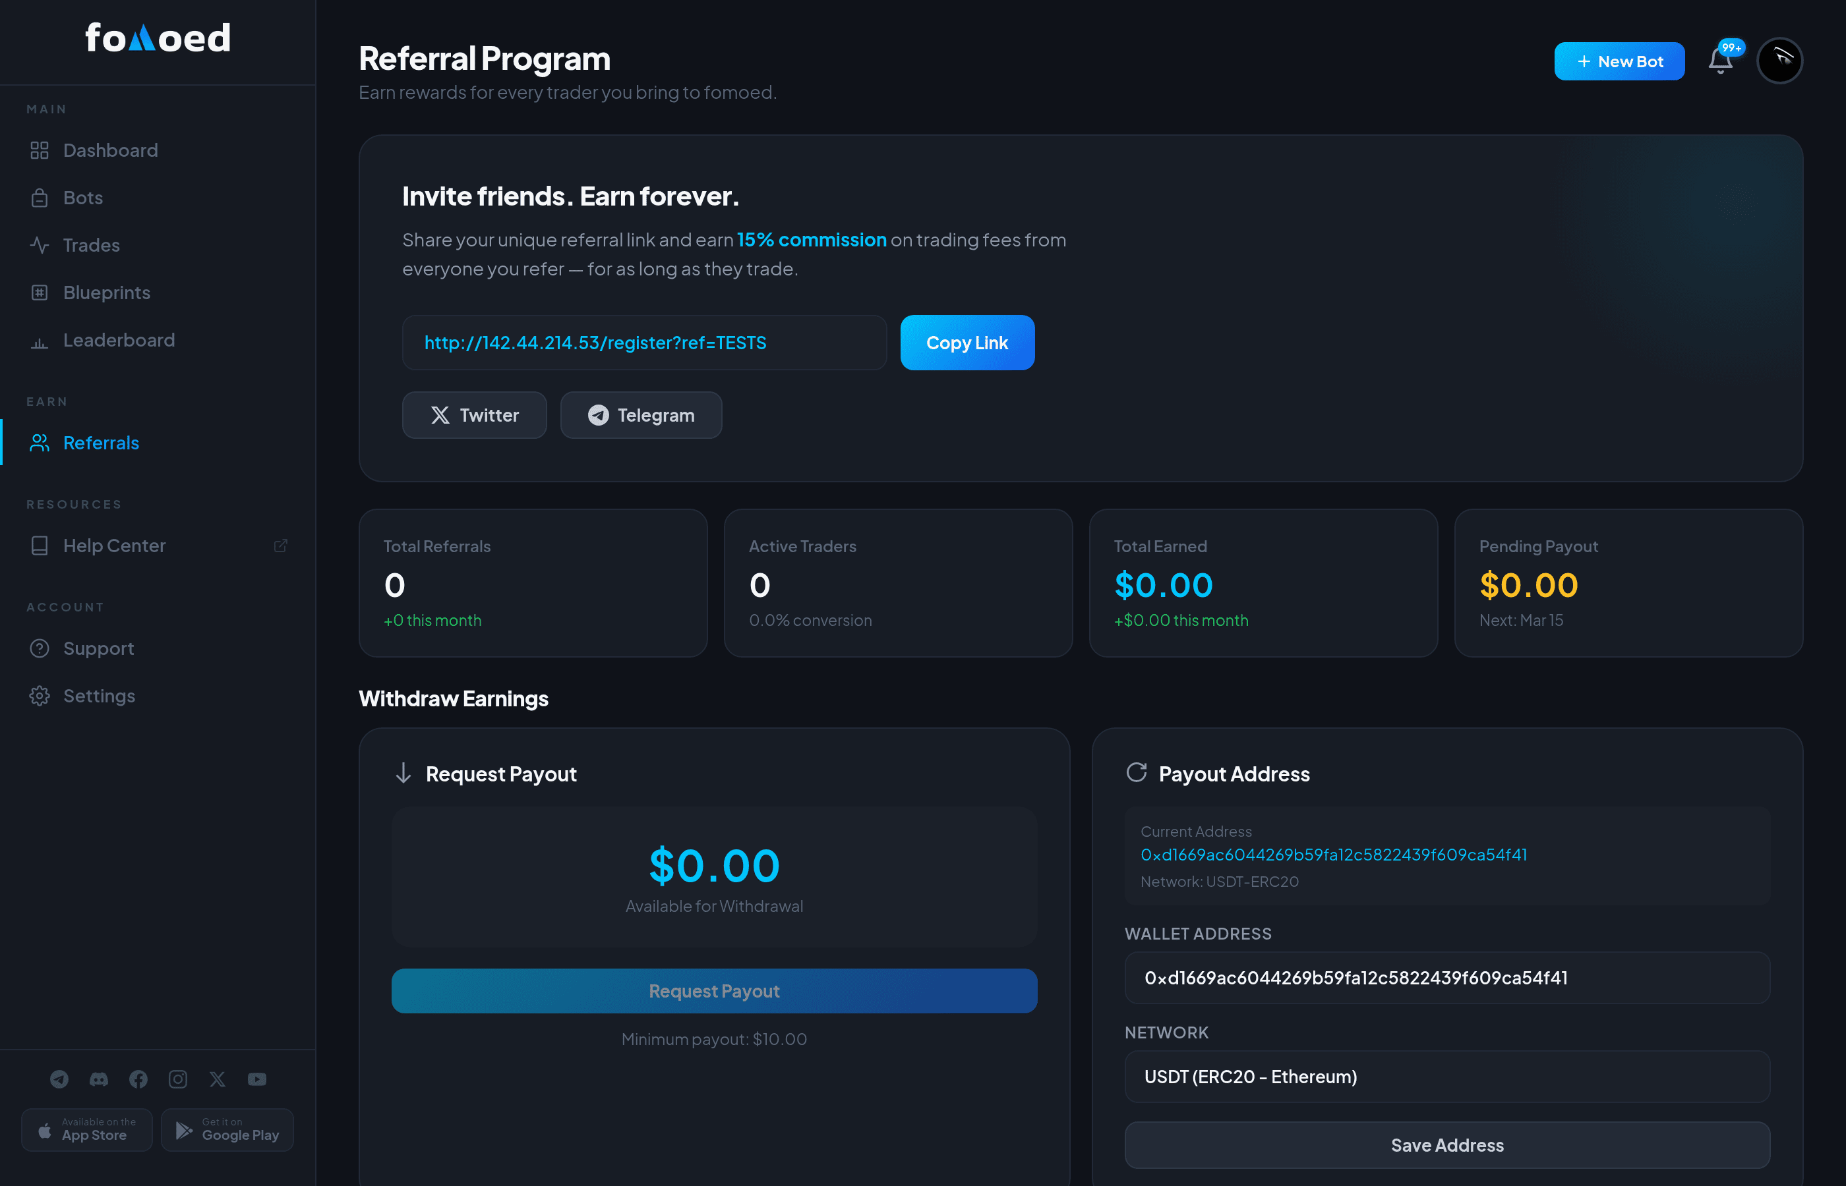Click the Support question-mark icon
Screen dimensions: 1846x1186
[x=40, y=648]
